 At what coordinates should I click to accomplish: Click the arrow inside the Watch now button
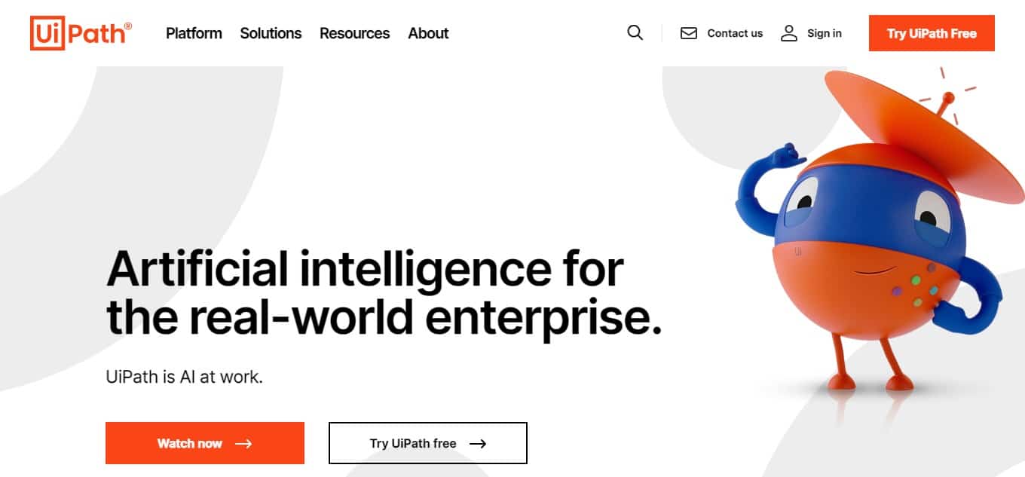[x=245, y=443]
